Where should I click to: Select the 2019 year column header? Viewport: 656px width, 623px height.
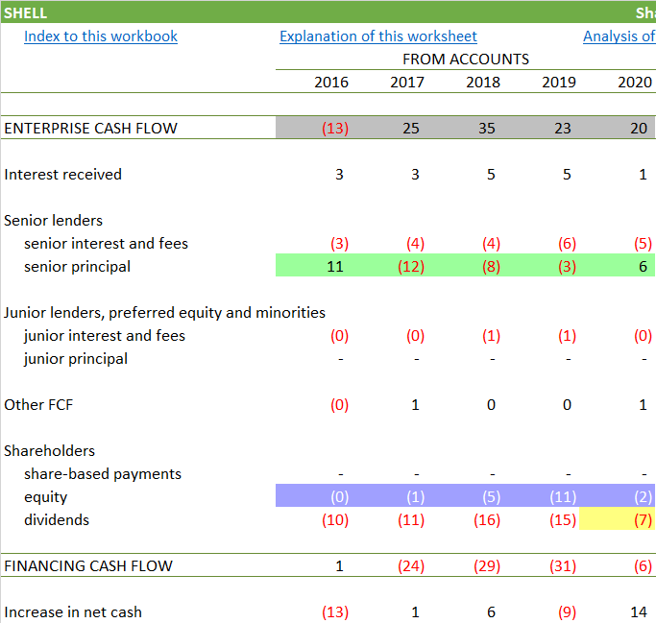coord(559,82)
